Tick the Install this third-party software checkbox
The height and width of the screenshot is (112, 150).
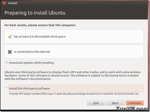point(6,89)
